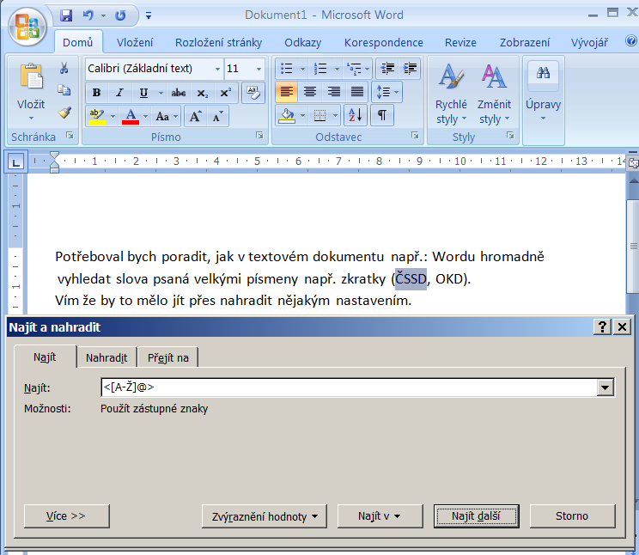Clear formatting with the eraser icon
Viewport: 639px width, 555px height.
[253, 93]
